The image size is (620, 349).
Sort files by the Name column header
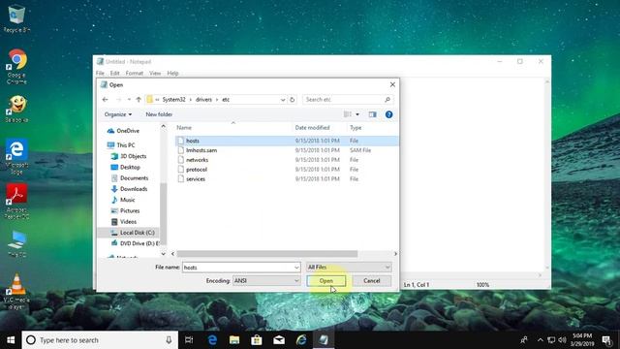point(233,127)
